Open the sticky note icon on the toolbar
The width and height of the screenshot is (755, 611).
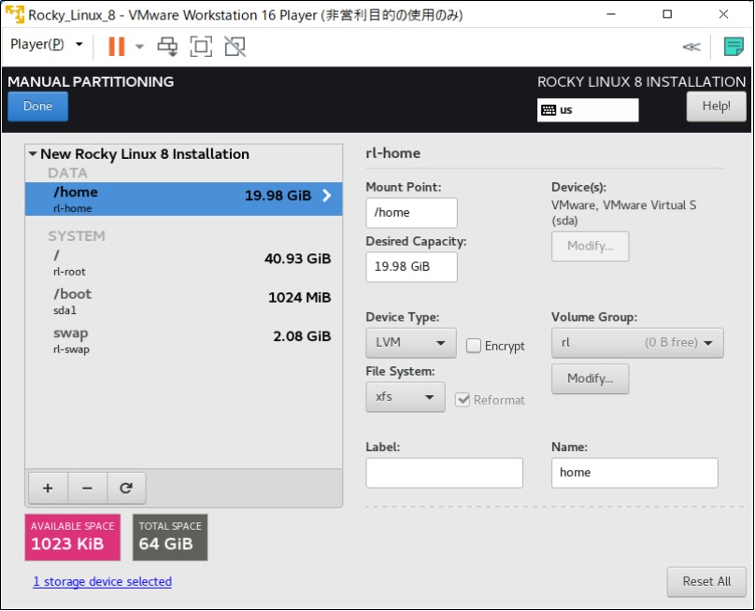pyautogui.click(x=734, y=45)
